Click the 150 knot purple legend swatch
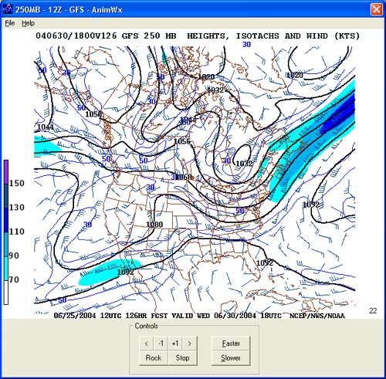Screen dimensions: 386x379 (x=6, y=171)
